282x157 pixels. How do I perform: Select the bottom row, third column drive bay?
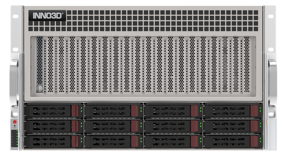173,141
